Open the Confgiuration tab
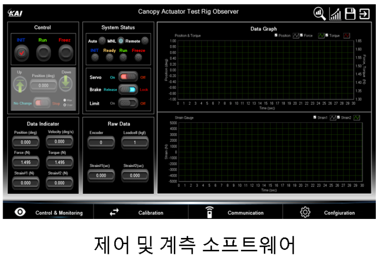Image resolution: width=382 pixels, height=257 pixels. pyautogui.click(x=329, y=212)
